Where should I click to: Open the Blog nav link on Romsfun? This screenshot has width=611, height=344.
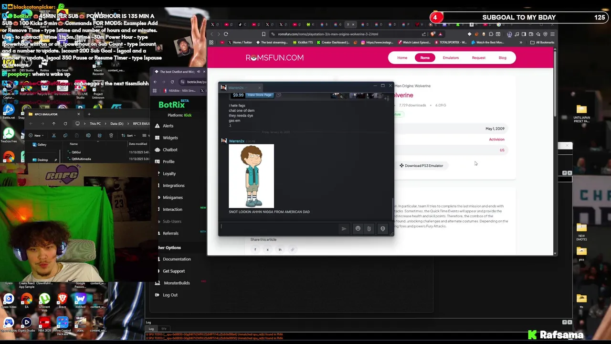(x=502, y=58)
